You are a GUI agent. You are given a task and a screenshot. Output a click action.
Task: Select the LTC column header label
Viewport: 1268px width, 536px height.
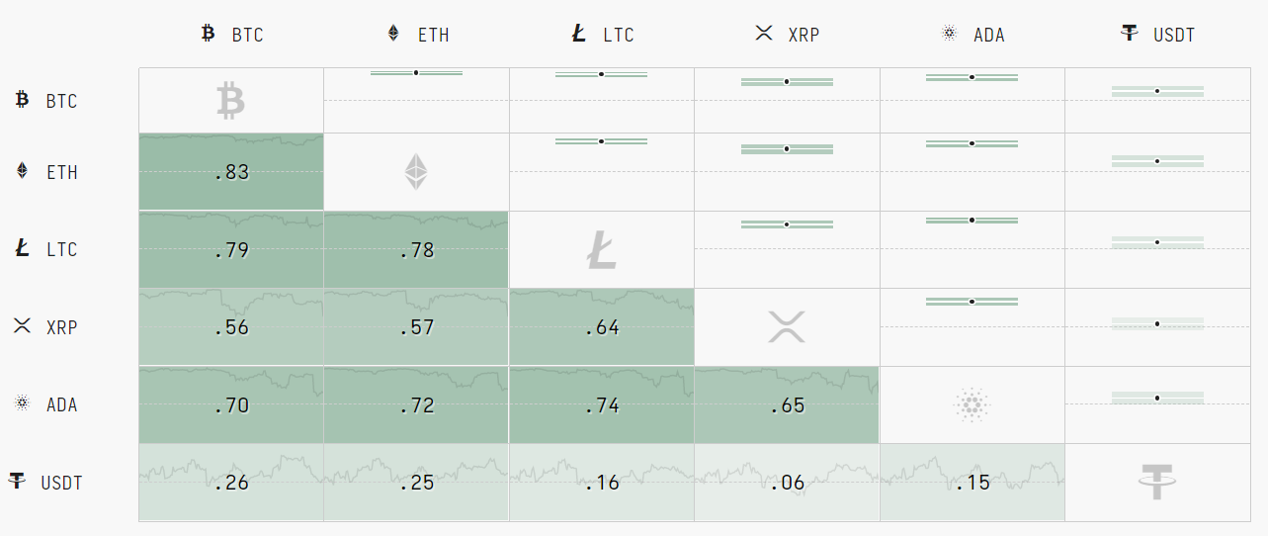[x=618, y=35]
